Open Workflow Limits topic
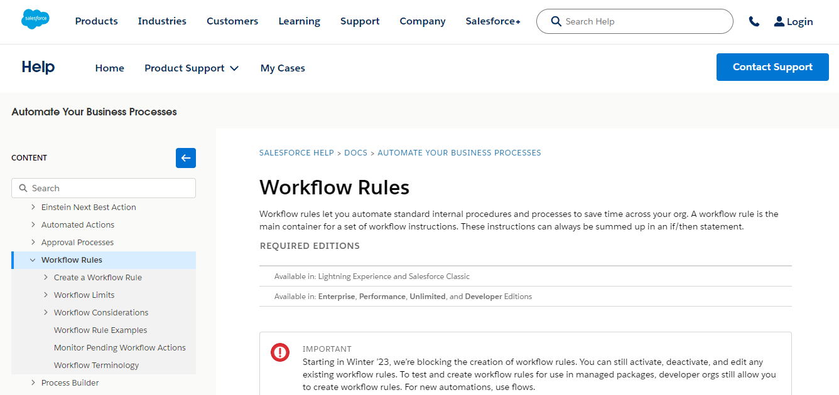 pyautogui.click(x=84, y=295)
